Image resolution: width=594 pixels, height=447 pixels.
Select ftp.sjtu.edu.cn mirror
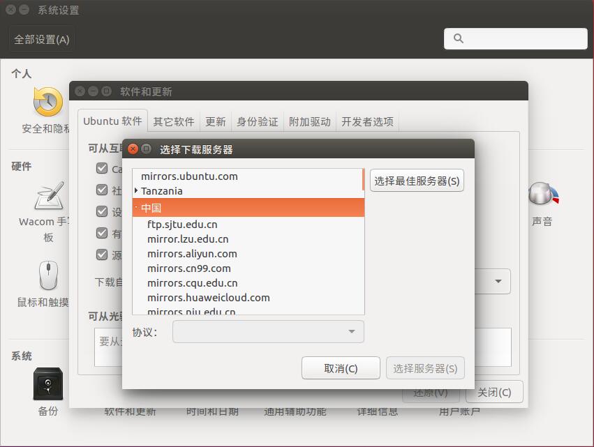pos(248,224)
